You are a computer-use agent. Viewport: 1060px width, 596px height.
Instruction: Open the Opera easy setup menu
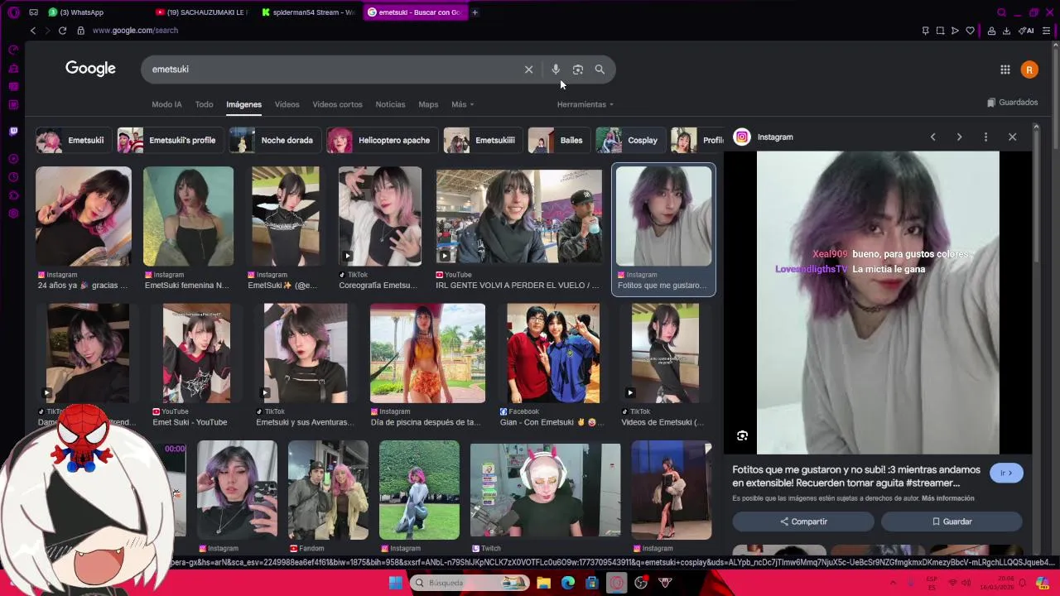[x=1047, y=31]
